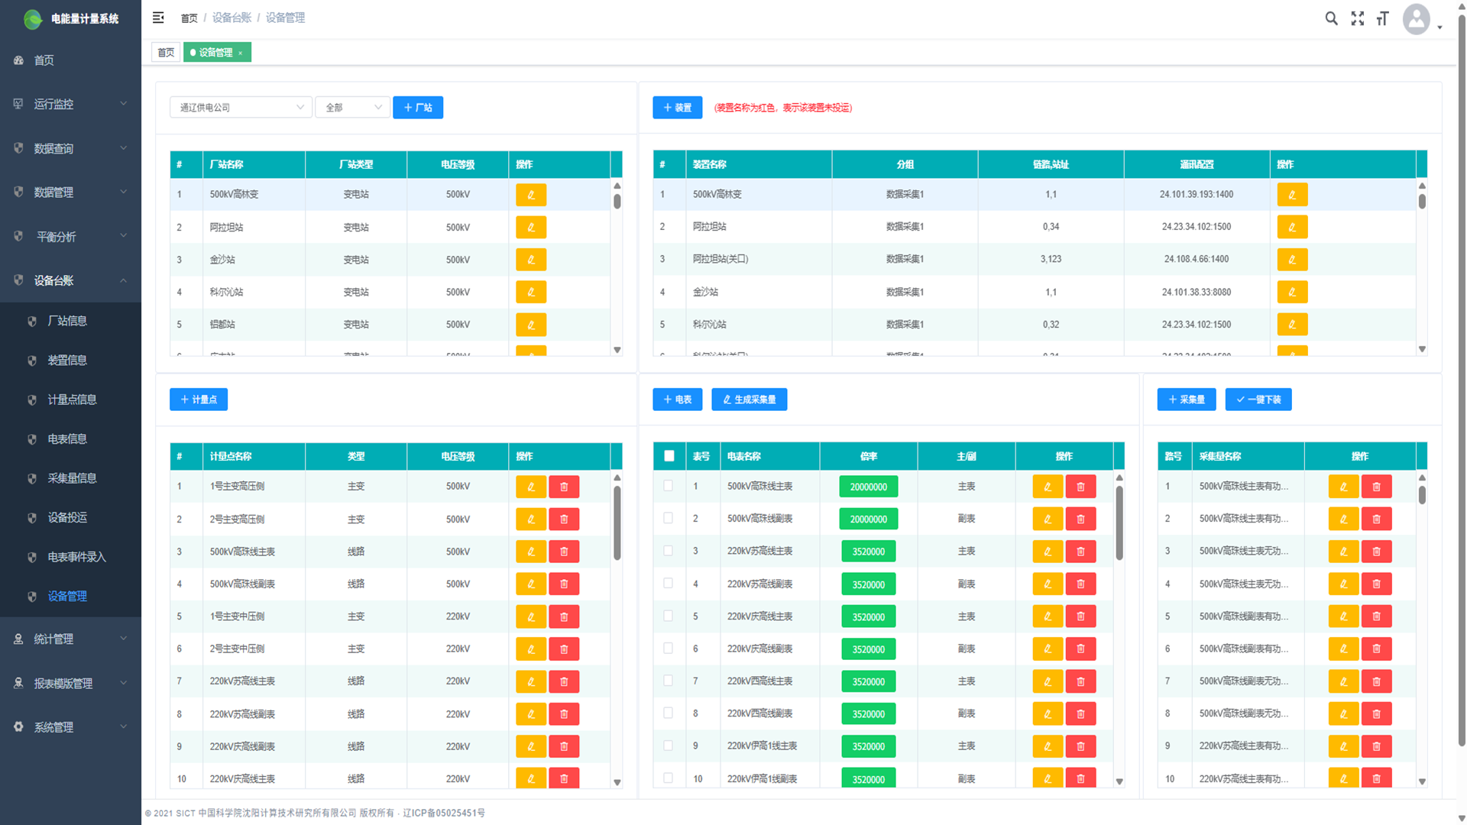Screen dimensions: 1467x825
Task: Delete the 1号主变高压侧 metering point
Action: click(x=564, y=487)
